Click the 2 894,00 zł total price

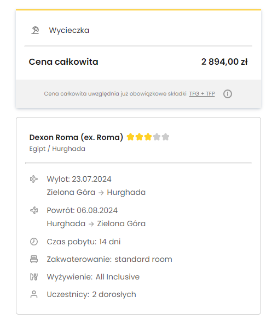[x=224, y=61]
